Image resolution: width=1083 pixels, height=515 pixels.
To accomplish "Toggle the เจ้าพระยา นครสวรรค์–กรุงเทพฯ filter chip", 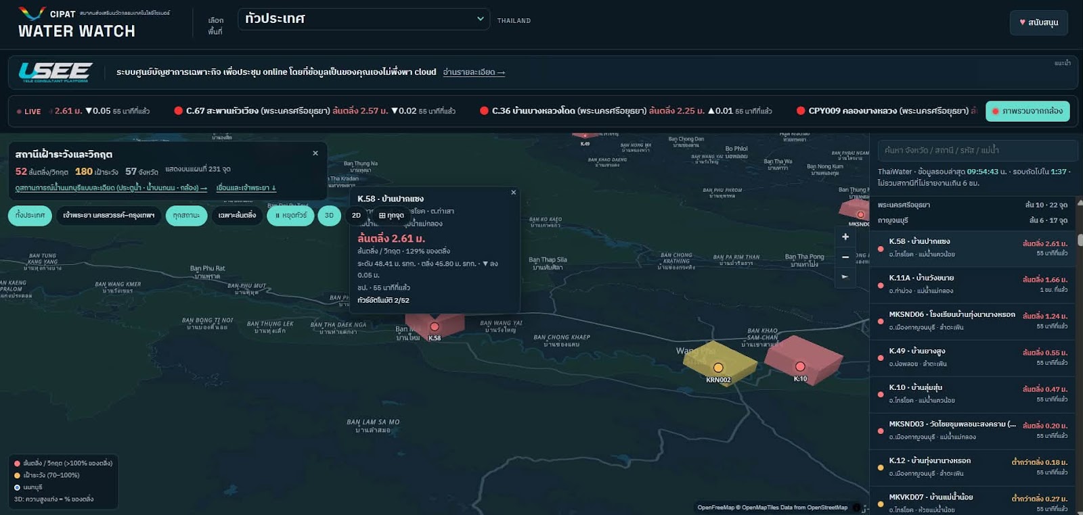I will [108, 216].
